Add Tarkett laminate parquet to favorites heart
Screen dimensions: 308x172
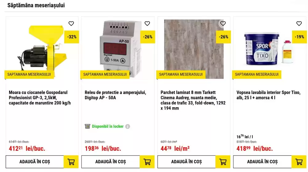click(223, 24)
